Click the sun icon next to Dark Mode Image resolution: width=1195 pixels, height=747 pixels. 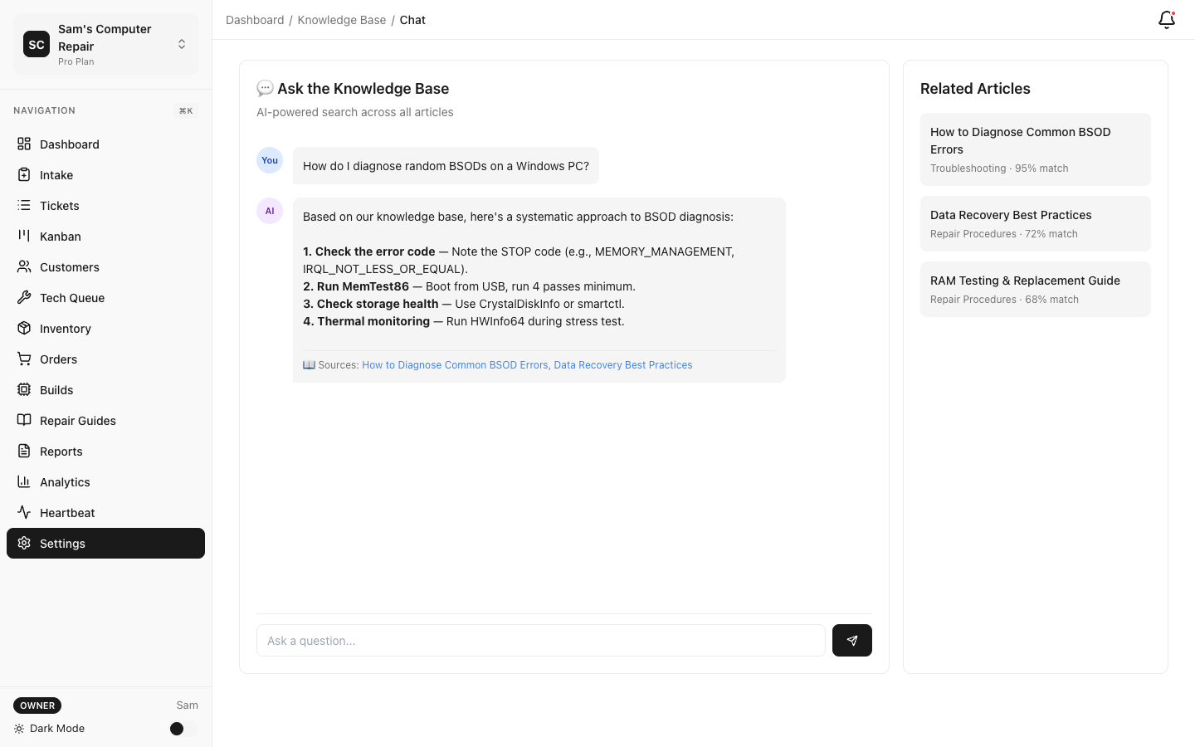(x=18, y=728)
